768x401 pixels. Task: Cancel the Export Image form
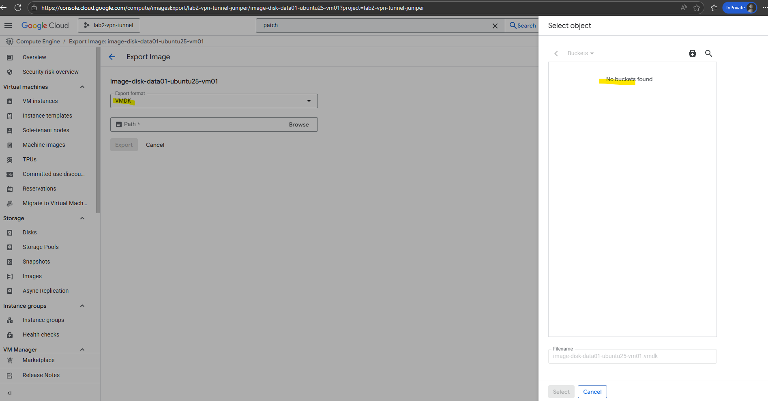pos(155,145)
